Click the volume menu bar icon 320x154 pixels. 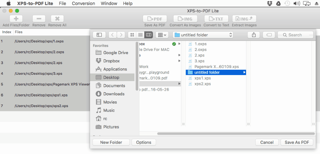(296, 4)
